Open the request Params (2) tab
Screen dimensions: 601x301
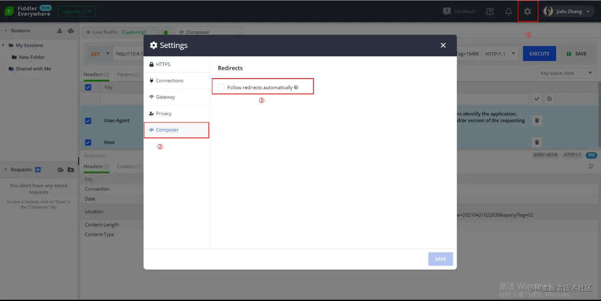[x=128, y=74]
